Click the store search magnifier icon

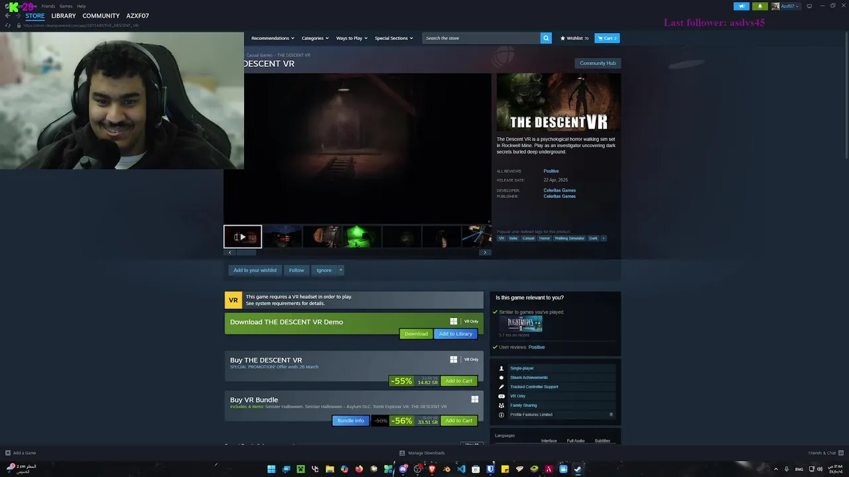546,38
